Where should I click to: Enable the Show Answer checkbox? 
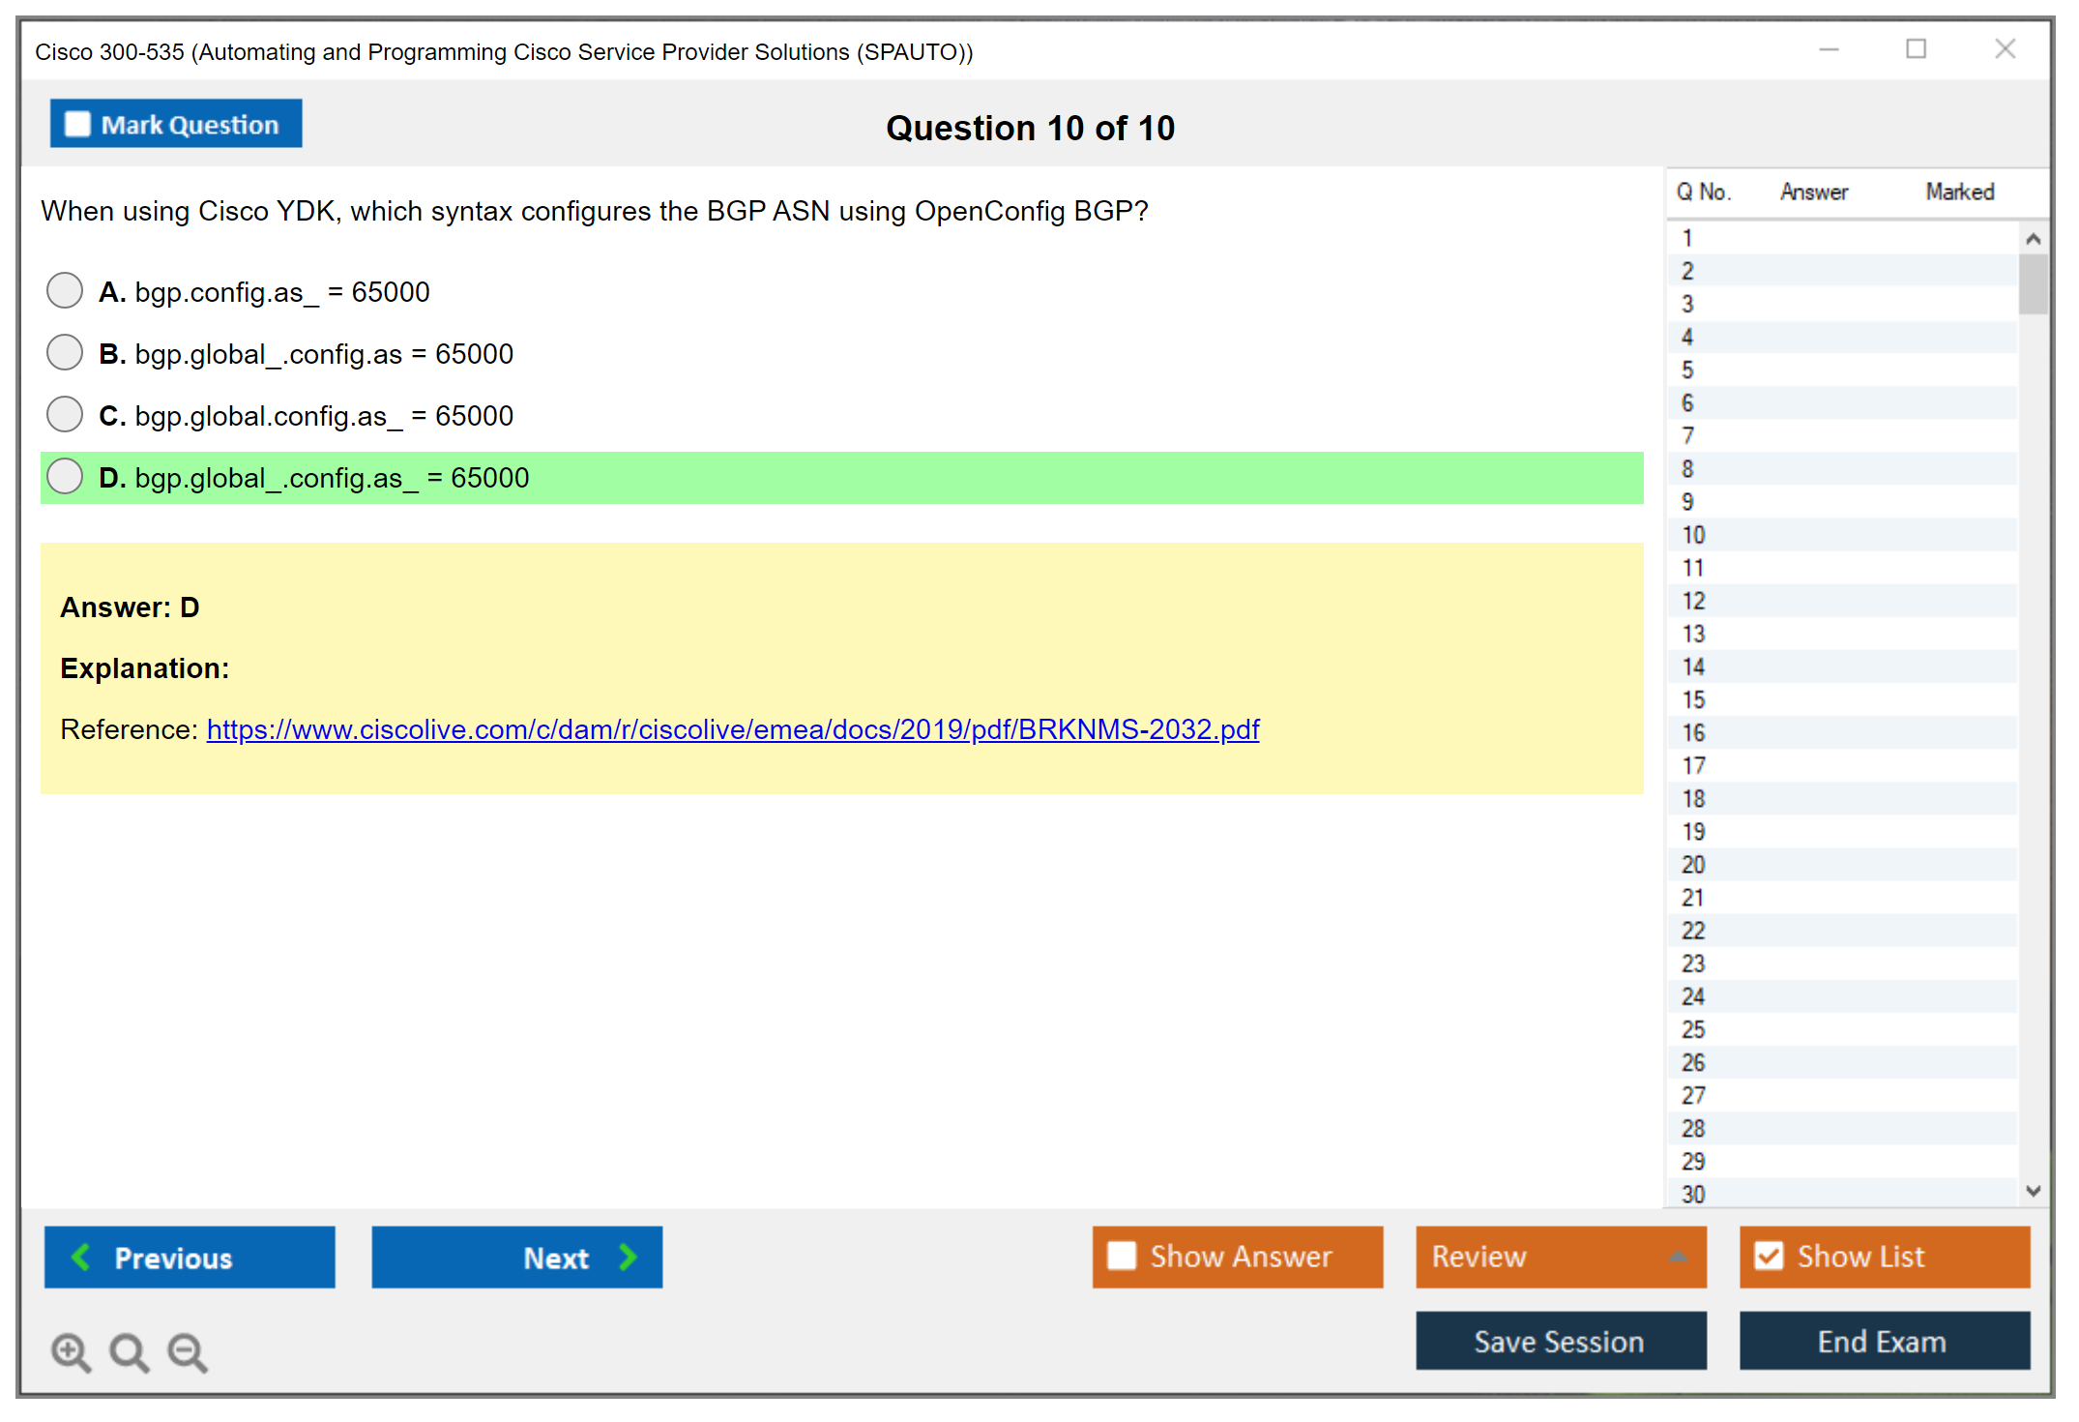pyautogui.click(x=1122, y=1256)
